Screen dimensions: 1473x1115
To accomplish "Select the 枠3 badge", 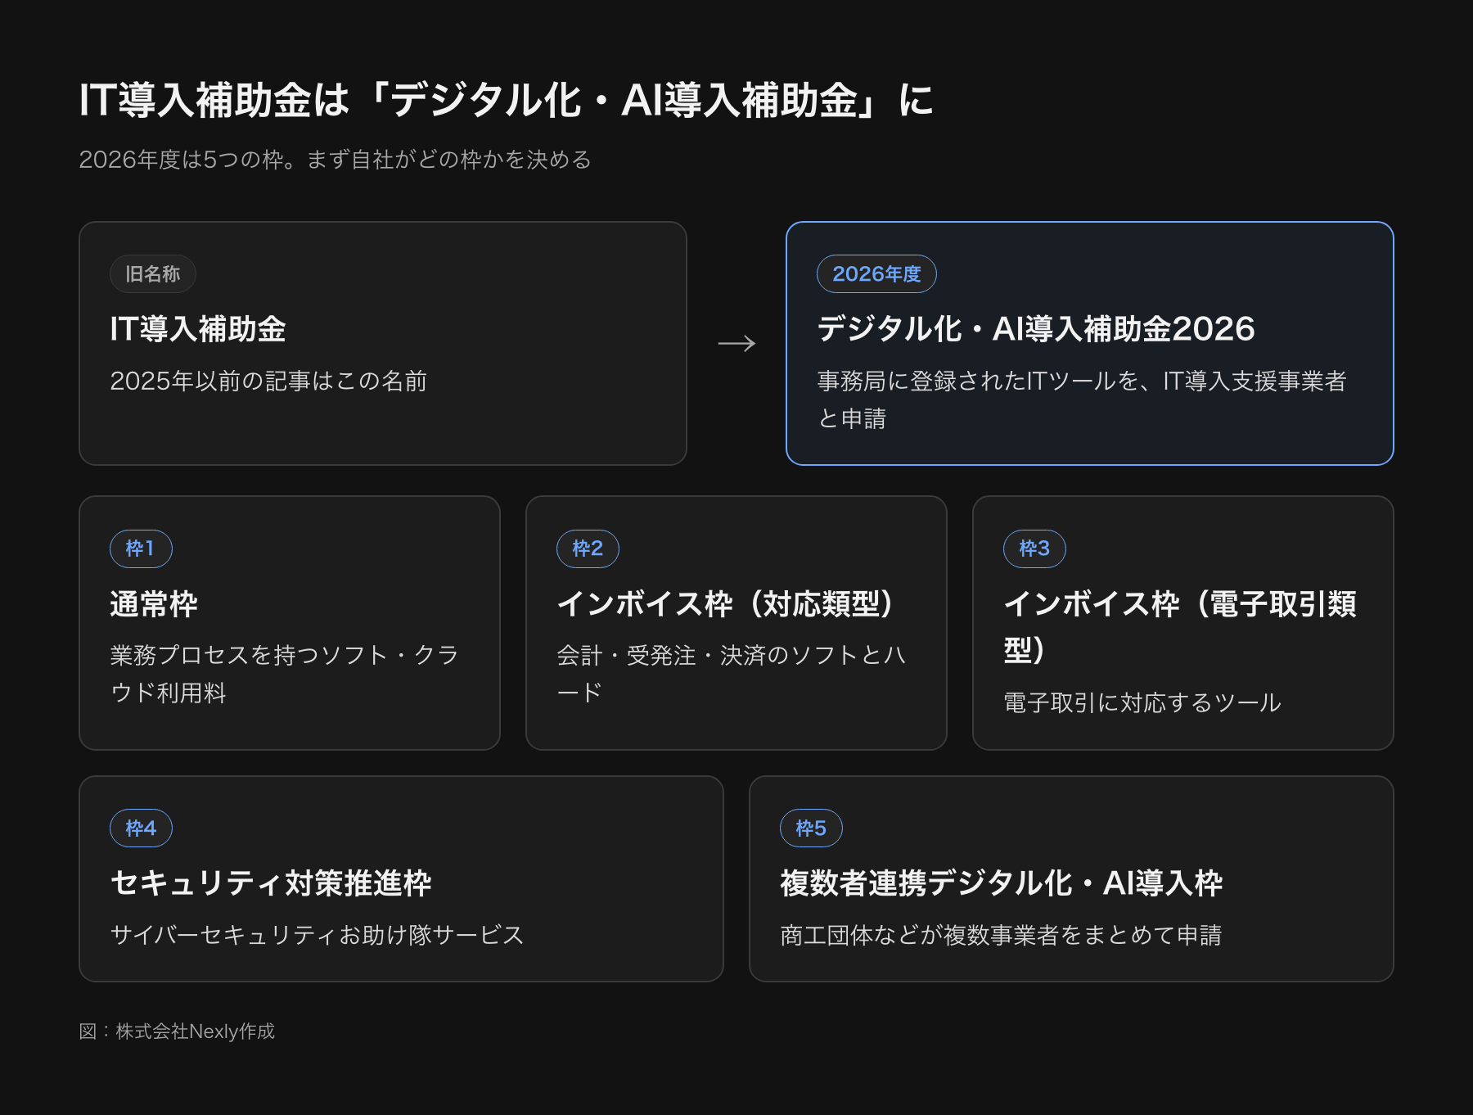I will click(1034, 548).
